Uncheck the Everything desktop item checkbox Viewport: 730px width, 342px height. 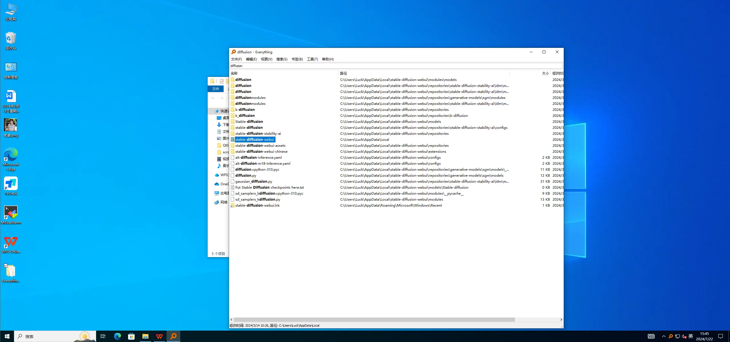click(x=6, y=265)
